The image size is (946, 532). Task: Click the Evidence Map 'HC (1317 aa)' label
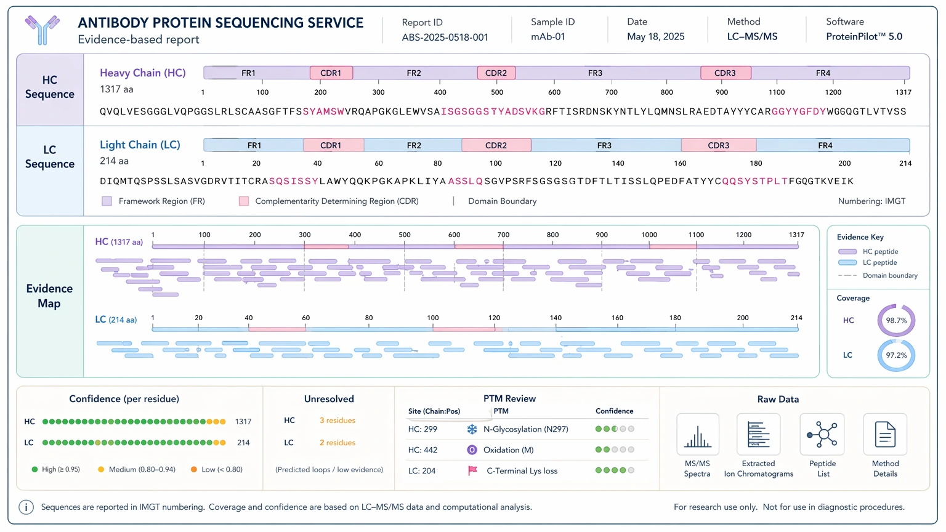pyautogui.click(x=119, y=242)
